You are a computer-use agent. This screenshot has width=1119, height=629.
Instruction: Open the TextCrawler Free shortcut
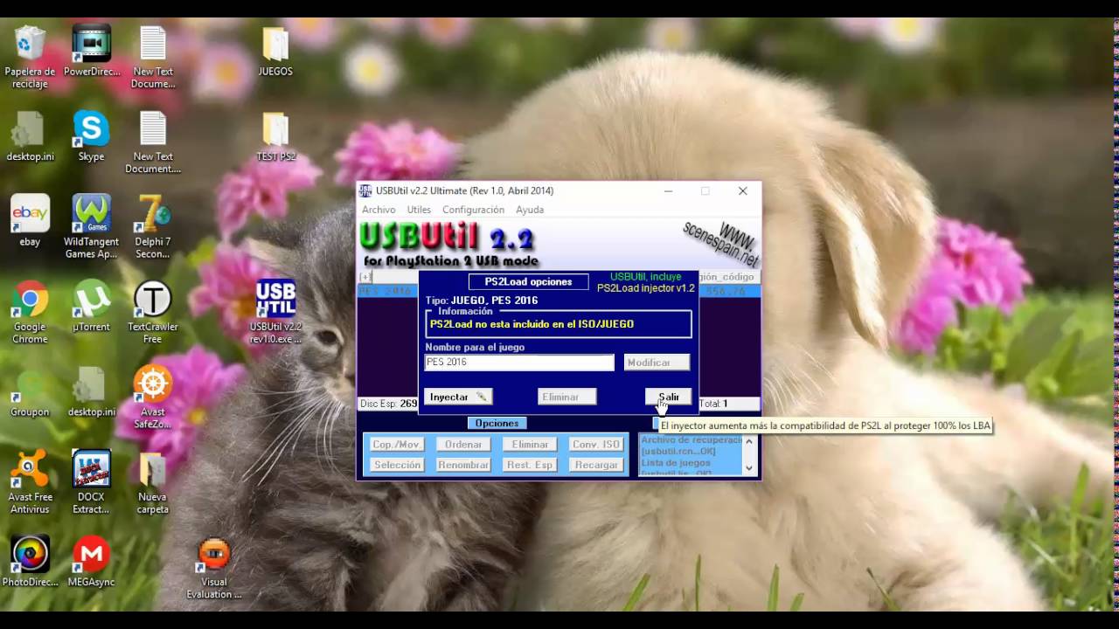[x=153, y=312]
